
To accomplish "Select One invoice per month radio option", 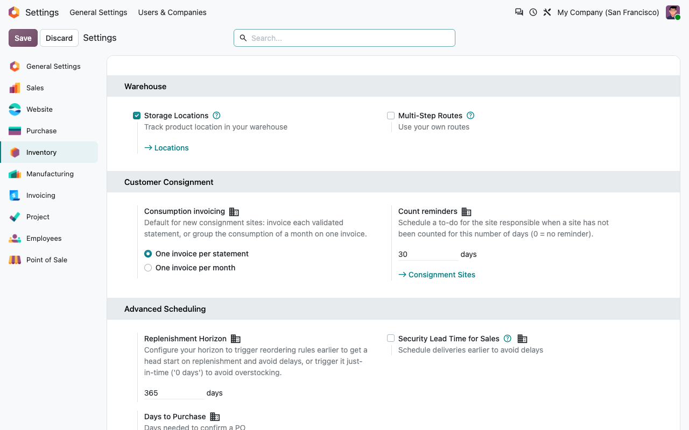I will click(x=148, y=268).
